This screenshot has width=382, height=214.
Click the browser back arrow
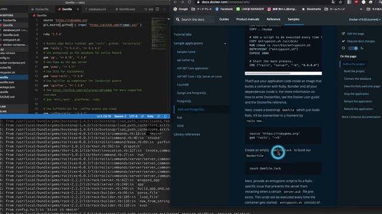(x=175, y=2)
